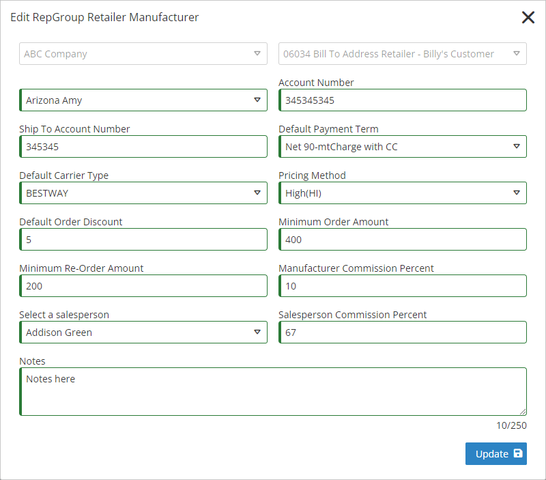
Task: Click the Account Number field
Action: point(403,100)
